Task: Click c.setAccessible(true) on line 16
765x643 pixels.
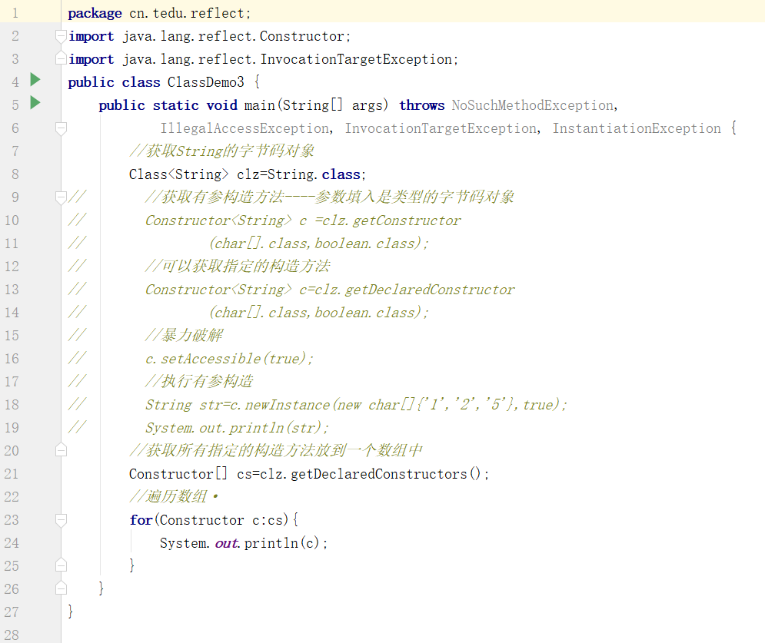Action: pos(226,360)
